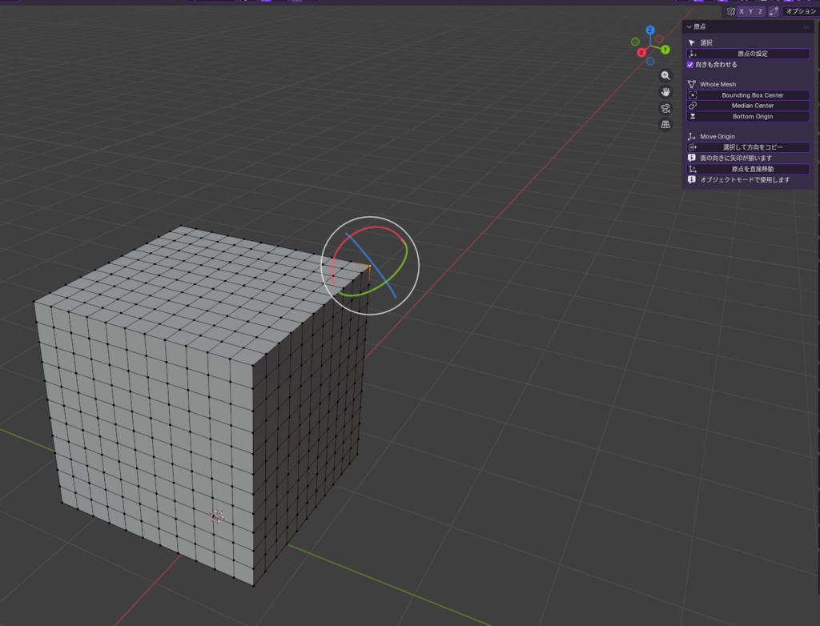The height and width of the screenshot is (626, 820).
Task: Click the hand pan-view icon
Action: [x=665, y=91]
